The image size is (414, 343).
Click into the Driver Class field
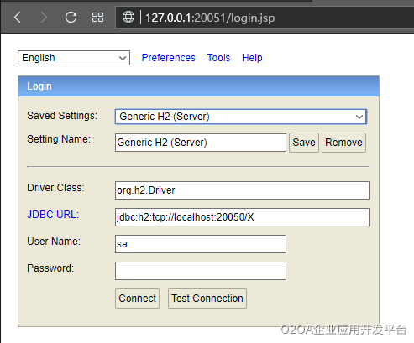click(243, 190)
